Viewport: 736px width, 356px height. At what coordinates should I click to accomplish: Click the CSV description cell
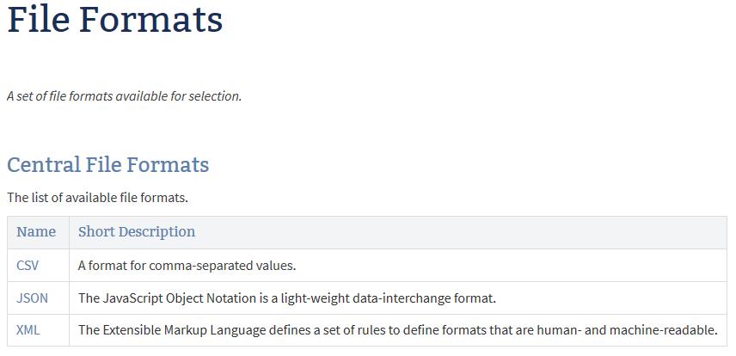pos(187,266)
